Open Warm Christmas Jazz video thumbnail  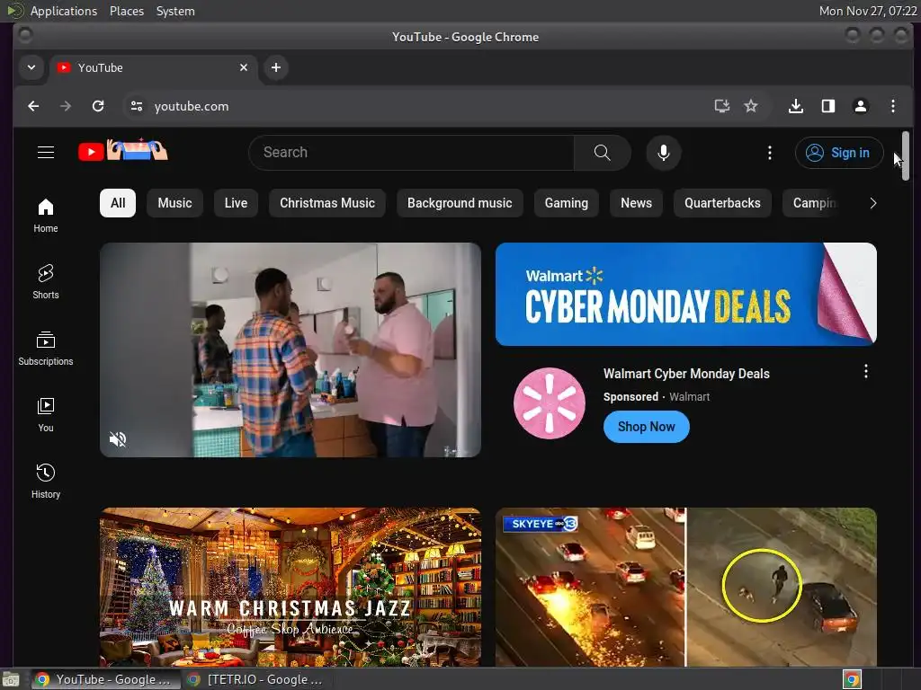click(291, 587)
